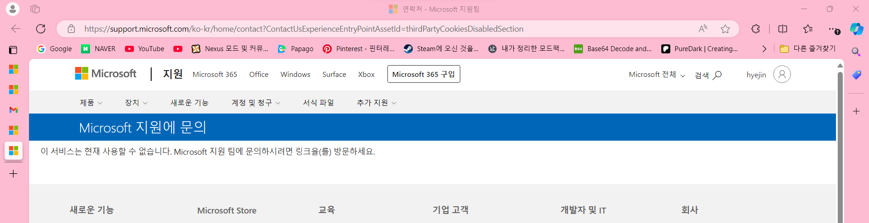Click the footer 새로운 기능 heading

pyautogui.click(x=92, y=210)
